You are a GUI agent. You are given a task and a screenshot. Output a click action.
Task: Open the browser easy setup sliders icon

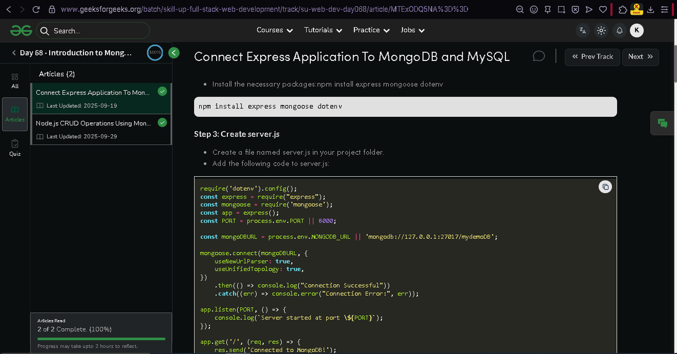point(664,10)
